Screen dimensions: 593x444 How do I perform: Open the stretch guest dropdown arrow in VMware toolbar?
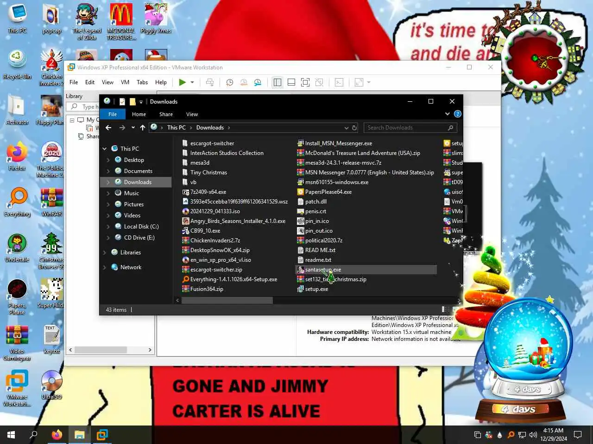(x=369, y=82)
